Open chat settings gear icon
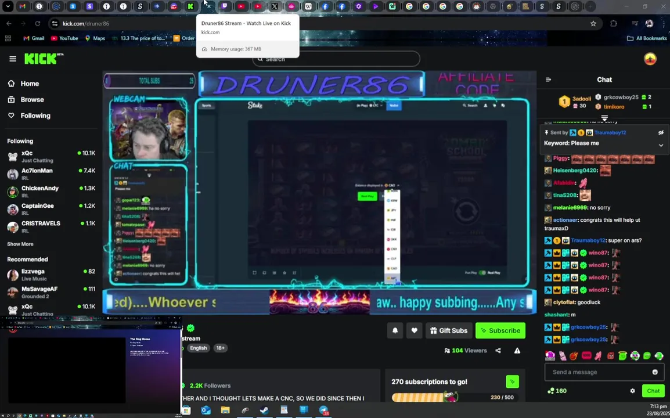Screen dimensions: 670x418 (x=632, y=391)
